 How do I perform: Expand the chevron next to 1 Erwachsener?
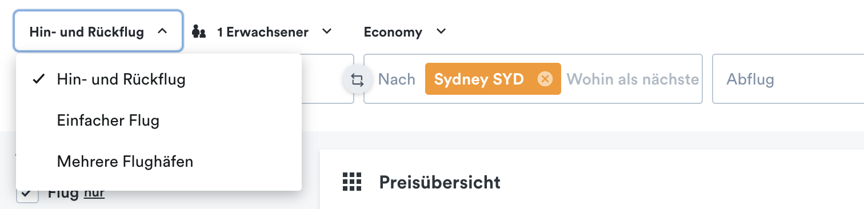pos(327,31)
